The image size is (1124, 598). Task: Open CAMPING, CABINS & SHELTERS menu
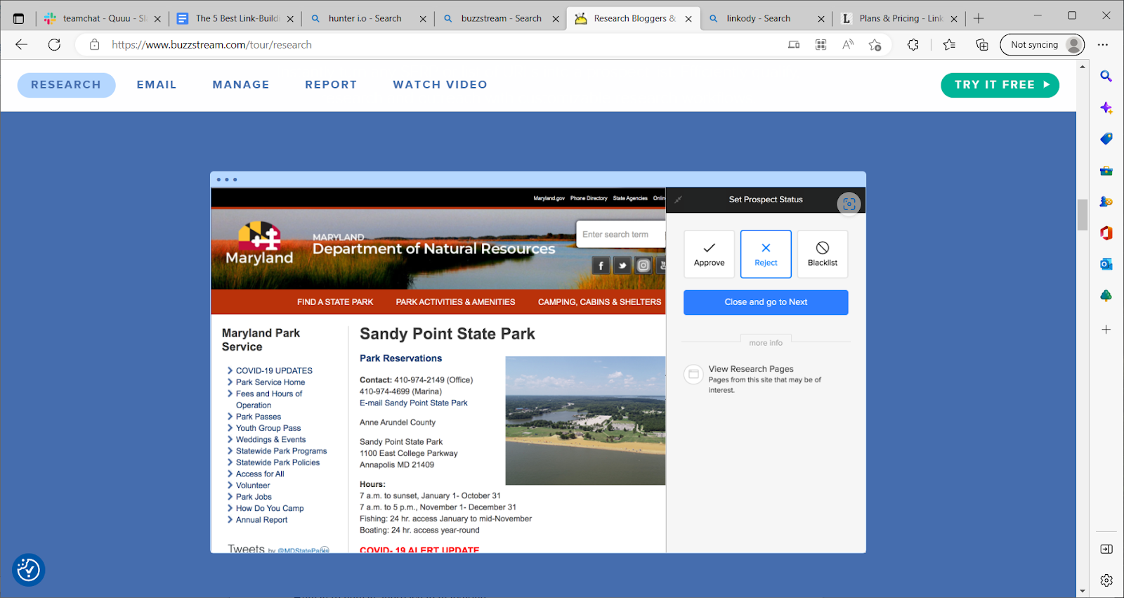[x=599, y=302]
